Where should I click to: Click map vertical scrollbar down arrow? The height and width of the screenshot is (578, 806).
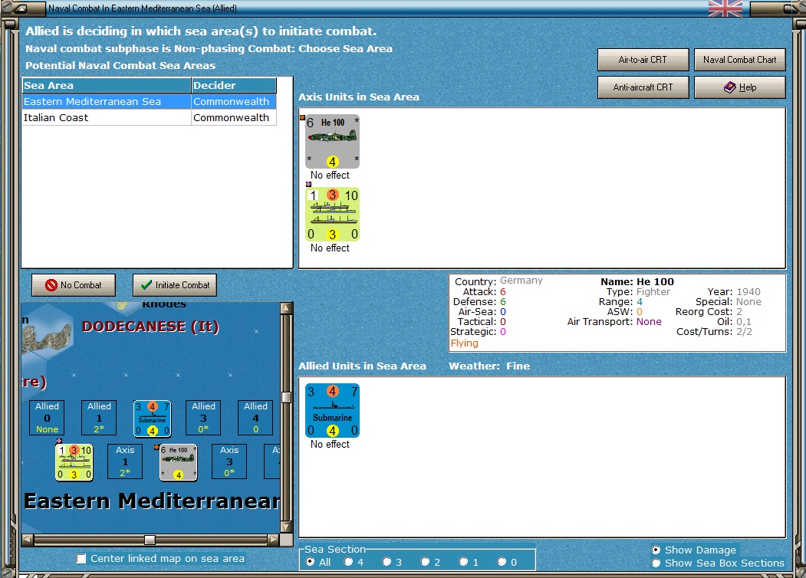click(x=286, y=527)
